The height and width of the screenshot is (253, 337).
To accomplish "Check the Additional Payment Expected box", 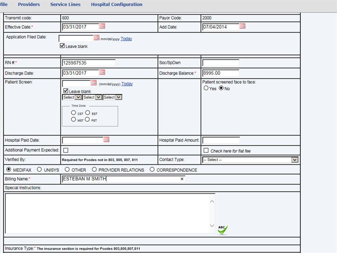I will [66, 150].
